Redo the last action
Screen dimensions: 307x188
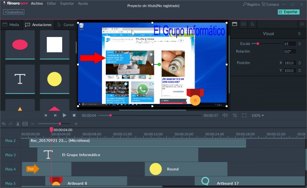pyautogui.click(x=11, y=124)
